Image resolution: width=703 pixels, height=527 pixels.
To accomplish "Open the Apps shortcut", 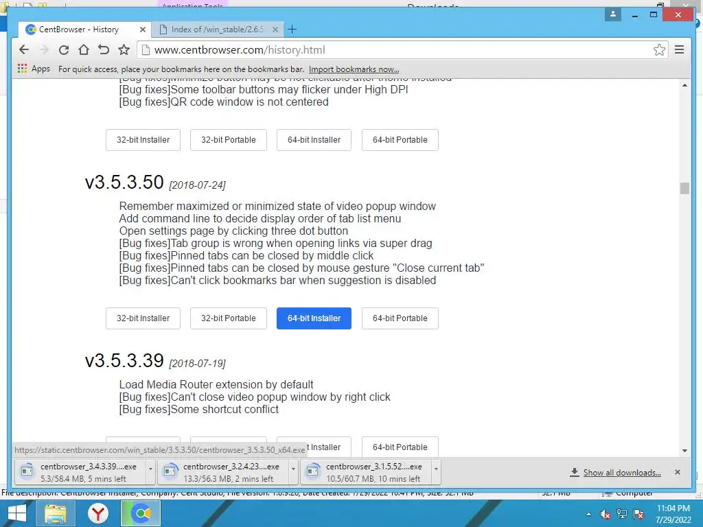I will [34, 69].
